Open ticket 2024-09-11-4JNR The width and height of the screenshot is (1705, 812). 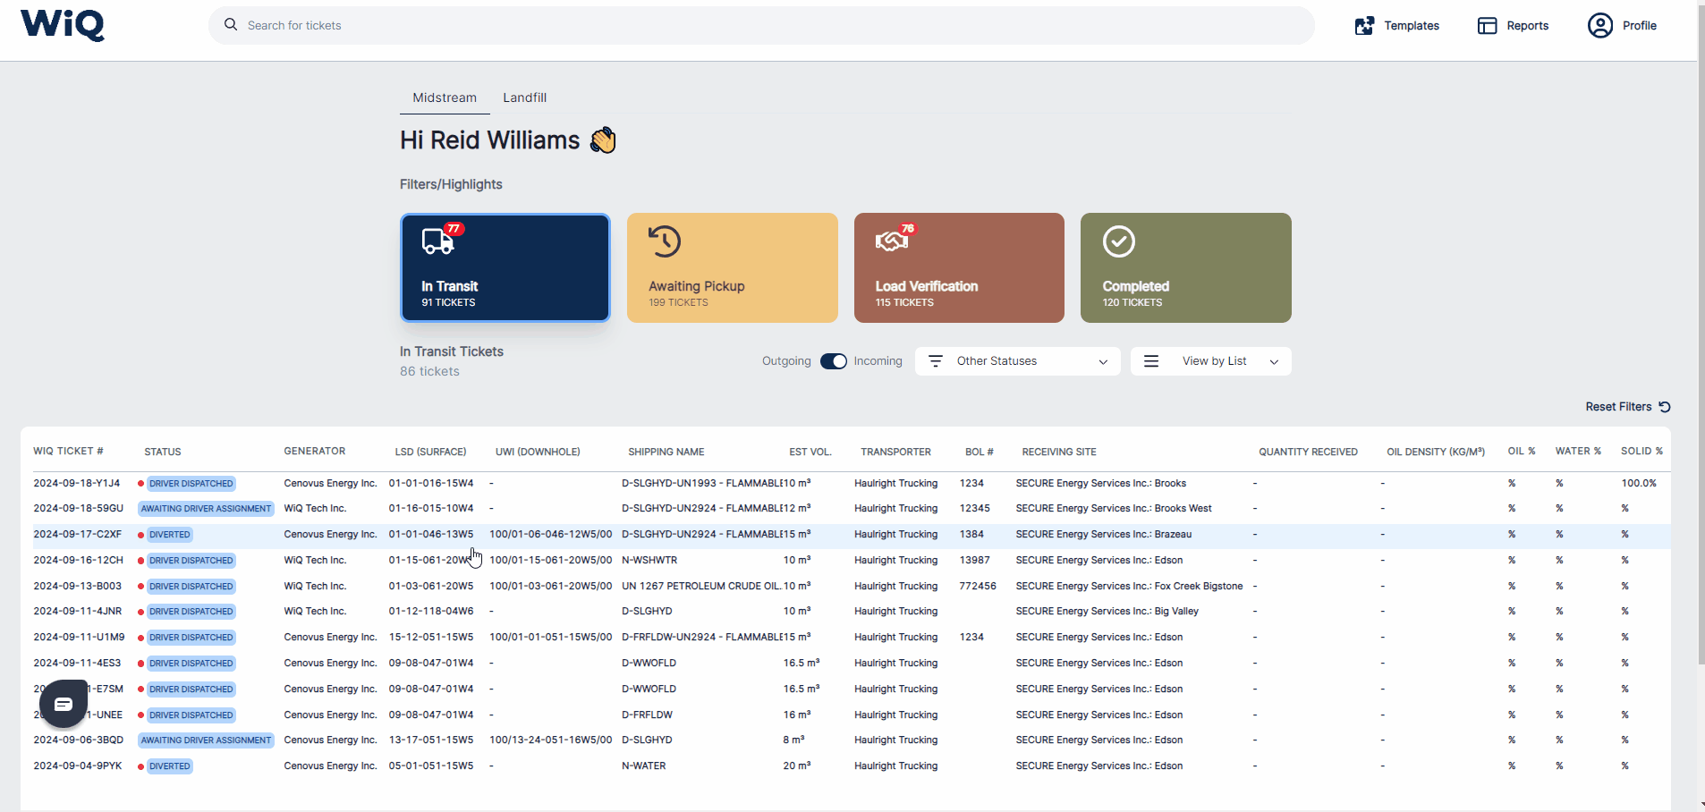(x=78, y=611)
